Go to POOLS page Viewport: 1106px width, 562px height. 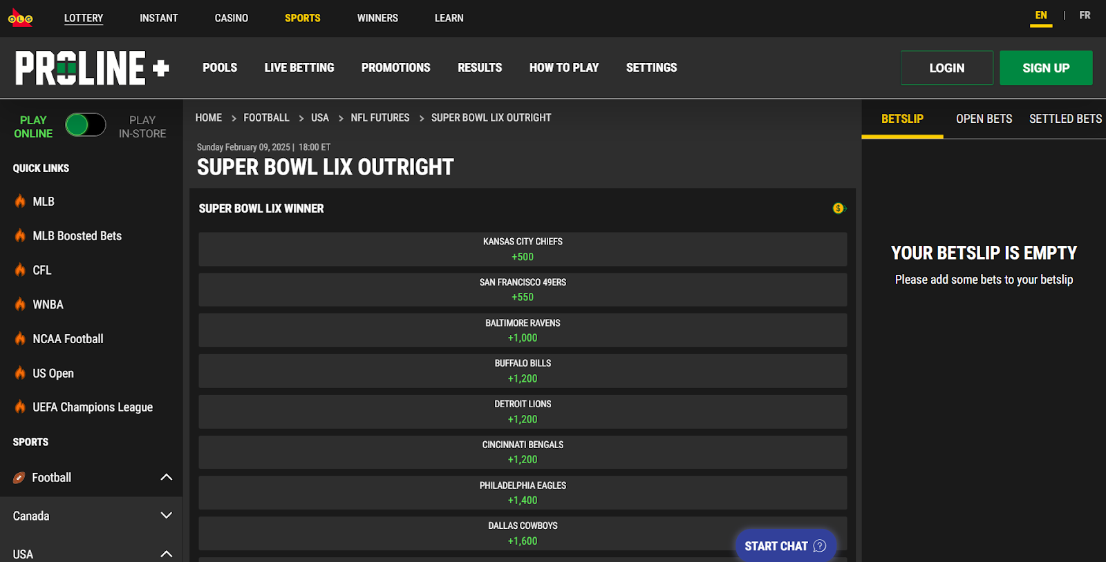click(220, 68)
